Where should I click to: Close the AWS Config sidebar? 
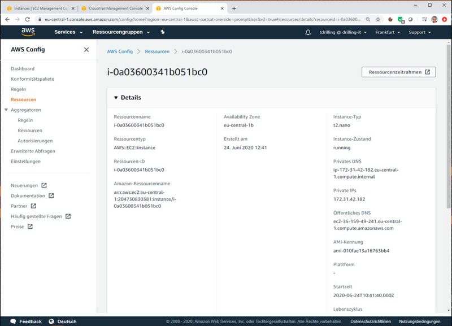(86, 50)
